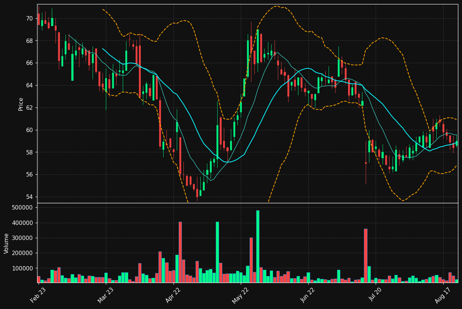Click the tall red volume bar right of Apr 22
Viewport: 462px width, 309px height.
pyautogui.click(x=180, y=252)
